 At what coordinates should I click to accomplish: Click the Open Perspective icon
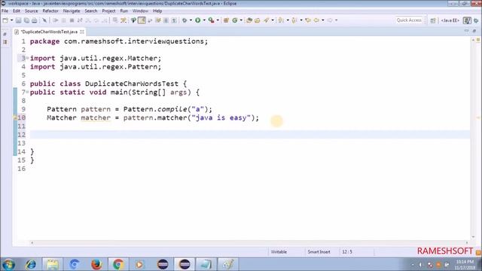click(x=433, y=20)
